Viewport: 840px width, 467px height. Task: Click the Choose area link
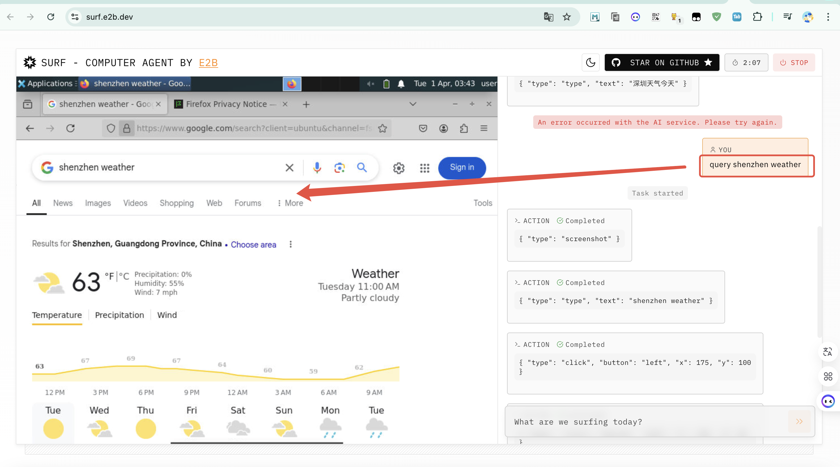pyautogui.click(x=253, y=244)
